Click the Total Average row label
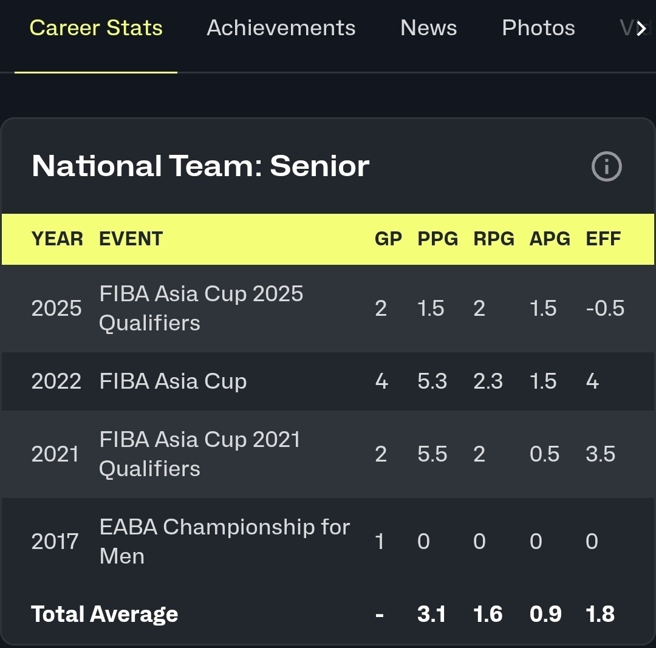656x648 pixels. [x=104, y=614]
